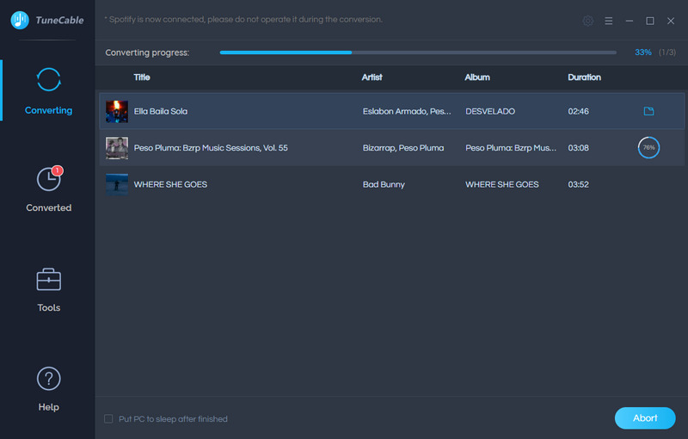Click duration 02:46
The width and height of the screenshot is (688, 439).
(x=578, y=112)
